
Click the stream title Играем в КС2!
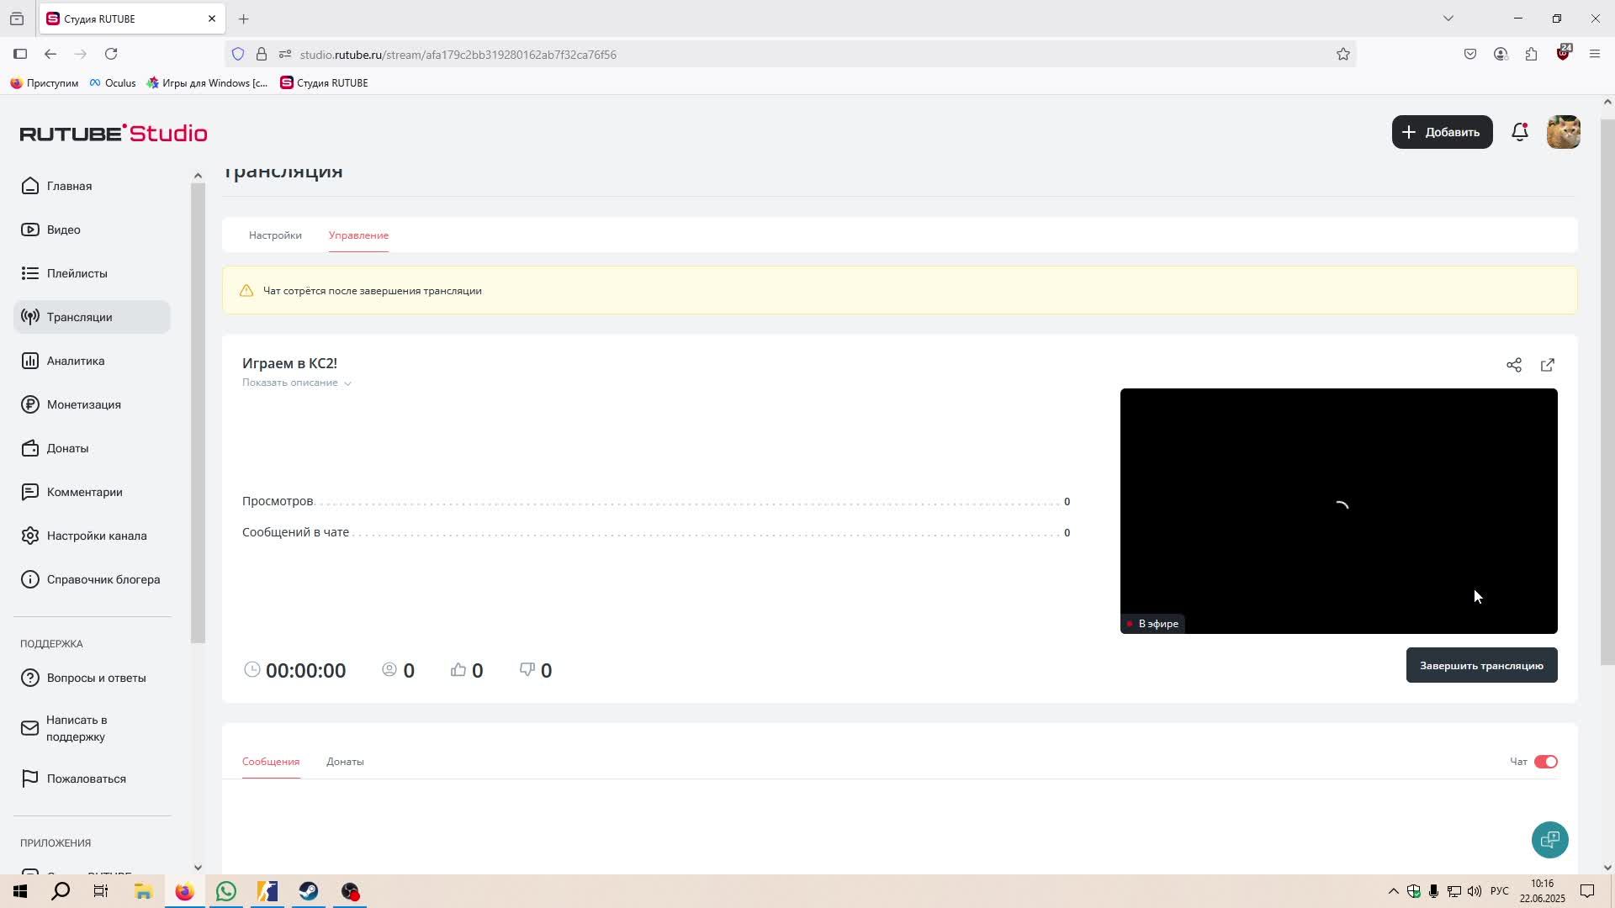[x=289, y=363]
